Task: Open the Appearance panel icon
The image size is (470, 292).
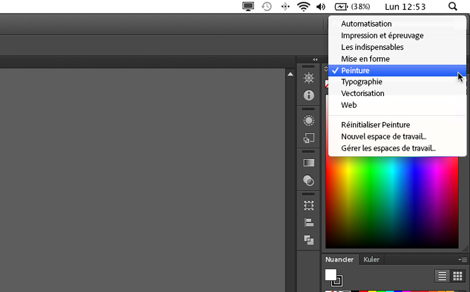Action: 309,121
